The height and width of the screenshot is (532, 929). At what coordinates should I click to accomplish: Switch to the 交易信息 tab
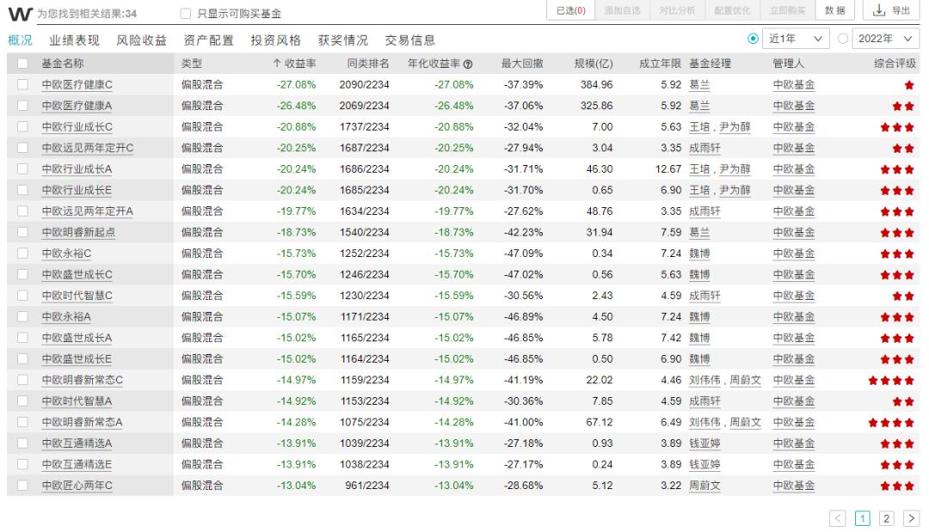(411, 38)
